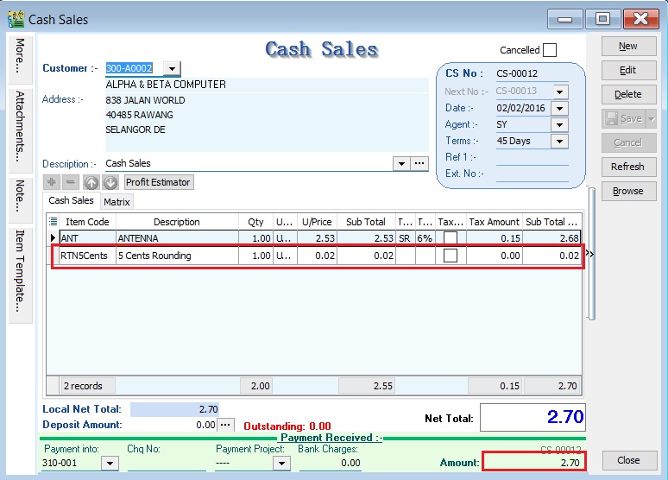Open the Attachments side tab
The height and width of the screenshot is (480, 668).
20,126
